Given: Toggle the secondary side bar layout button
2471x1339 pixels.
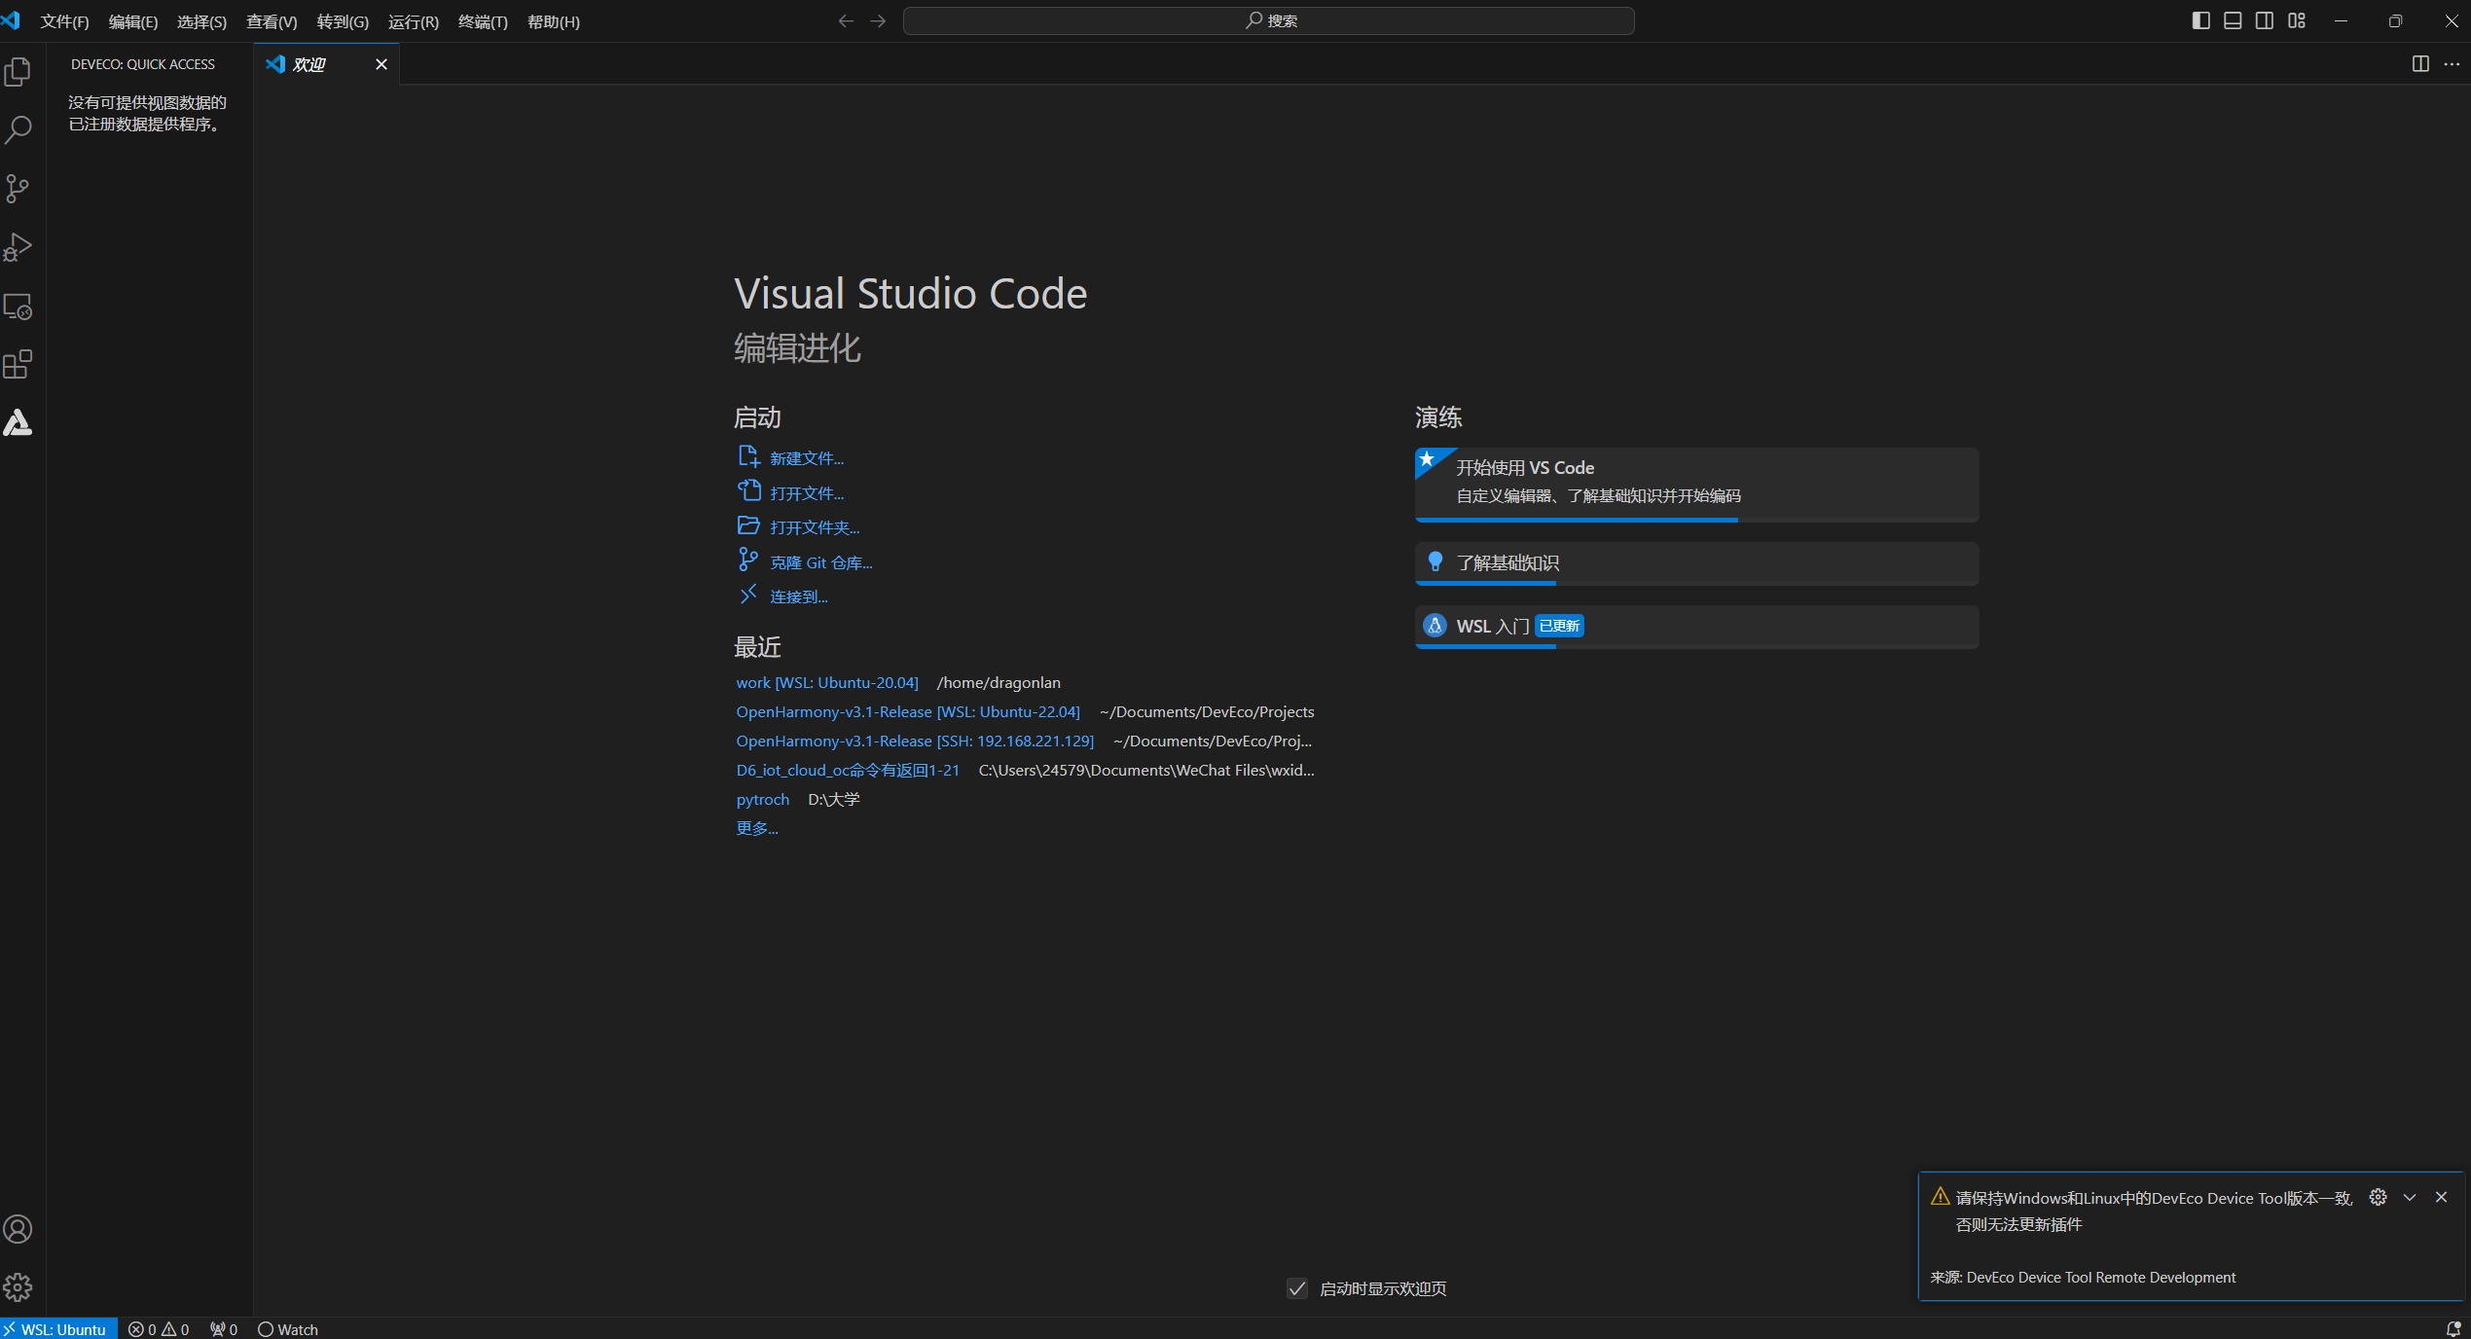Looking at the screenshot, I should (x=2265, y=21).
